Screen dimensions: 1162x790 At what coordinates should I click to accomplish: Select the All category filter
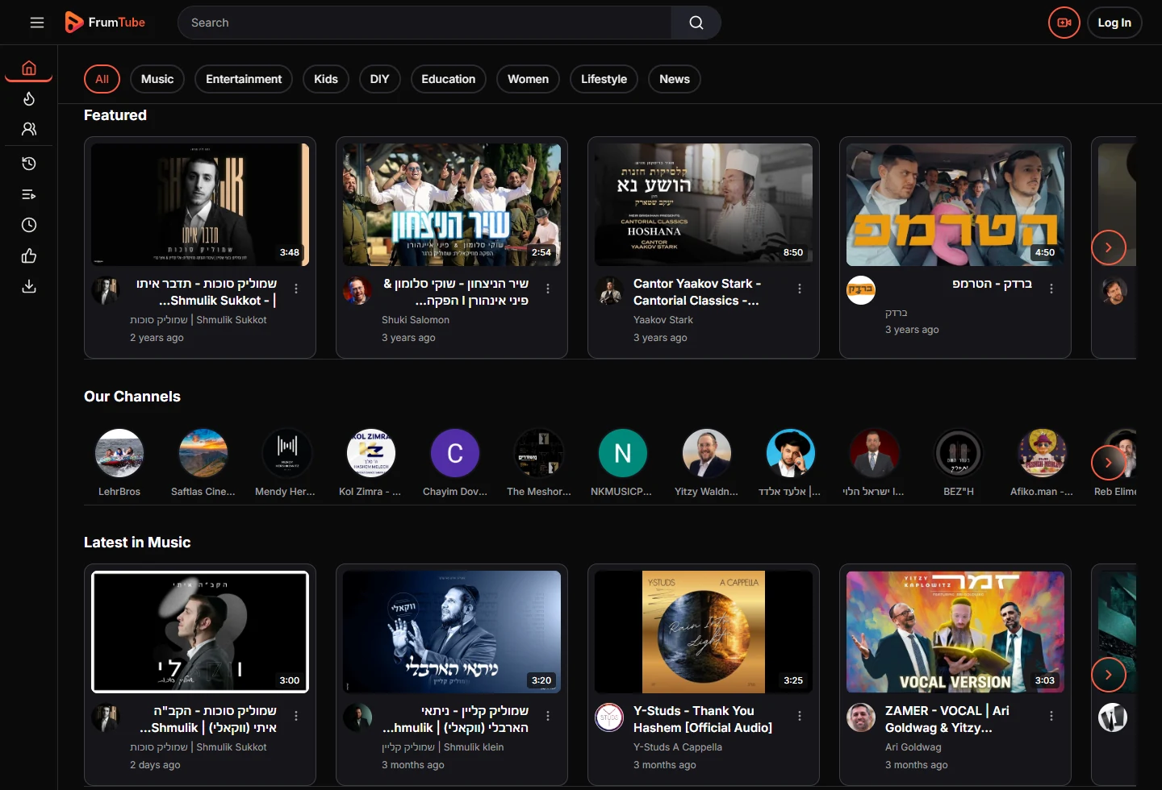(x=102, y=79)
